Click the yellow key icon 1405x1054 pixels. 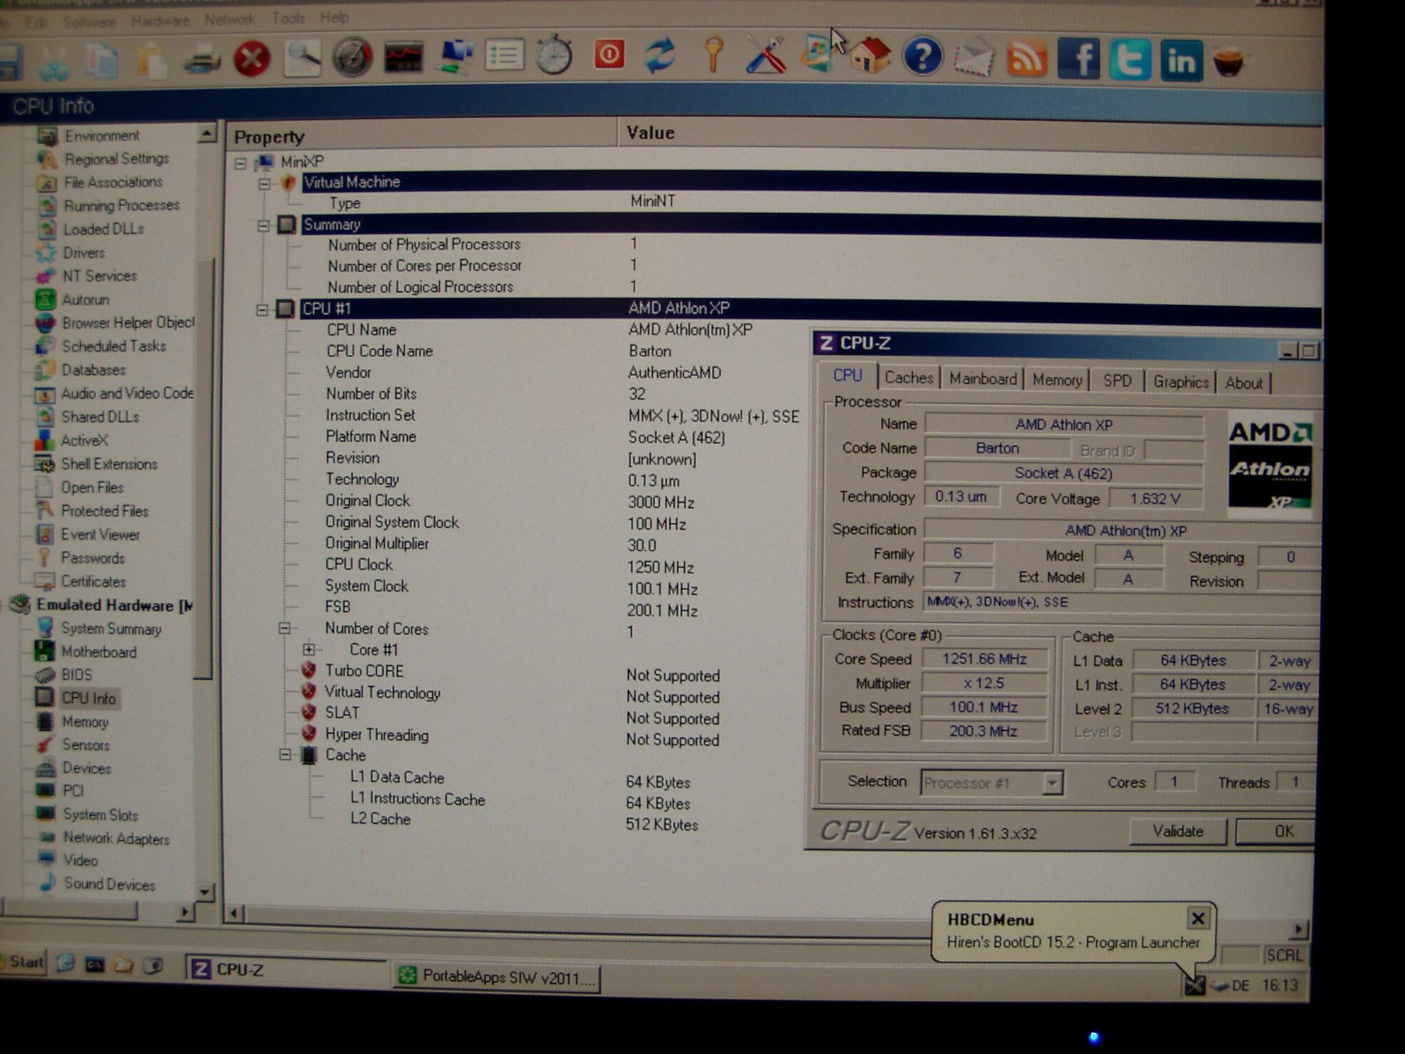(x=713, y=55)
